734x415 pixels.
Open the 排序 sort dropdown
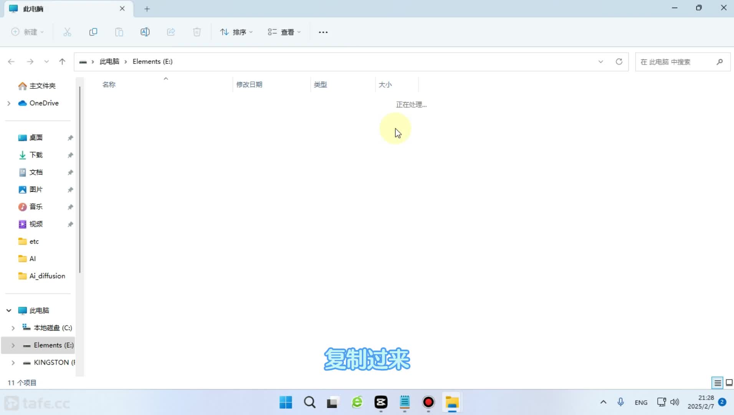[236, 32]
